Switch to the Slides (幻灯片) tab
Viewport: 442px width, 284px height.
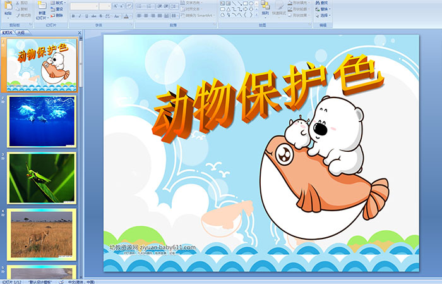click(7, 32)
